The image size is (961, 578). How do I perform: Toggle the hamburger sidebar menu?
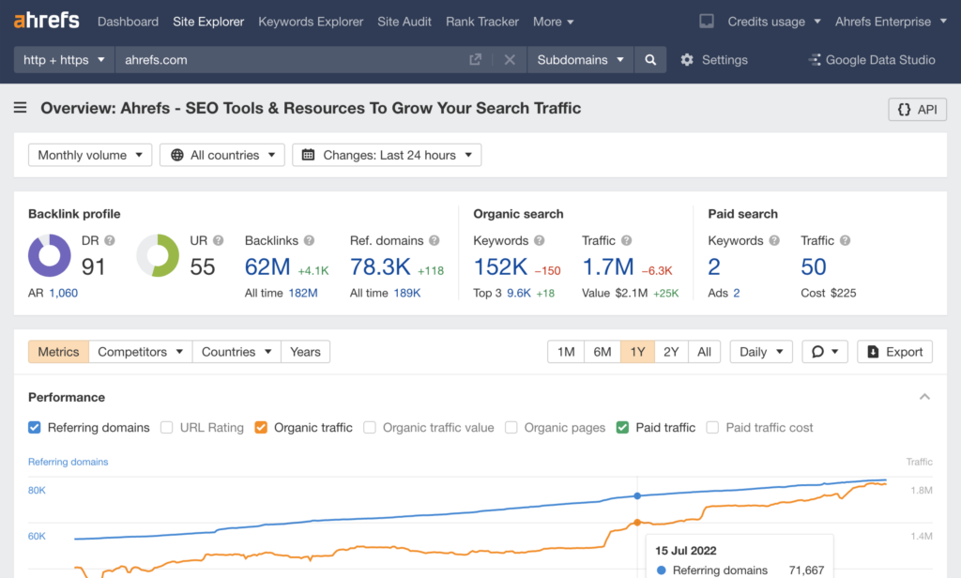21,108
